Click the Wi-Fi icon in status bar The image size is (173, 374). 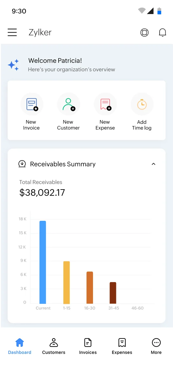coord(142,11)
